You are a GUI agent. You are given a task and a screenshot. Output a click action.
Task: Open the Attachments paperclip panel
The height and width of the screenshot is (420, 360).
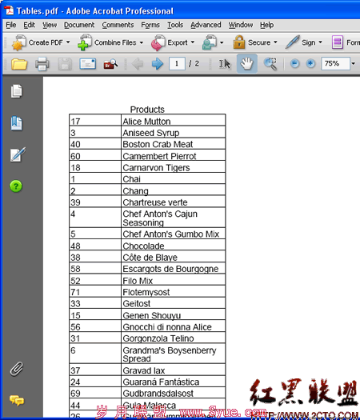pos(17,369)
